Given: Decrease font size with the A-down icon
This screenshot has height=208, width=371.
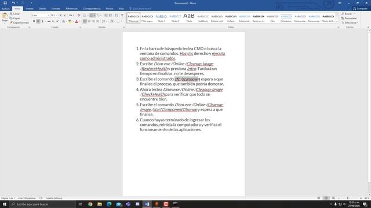Looking at the screenshot, I should click(x=65, y=16).
